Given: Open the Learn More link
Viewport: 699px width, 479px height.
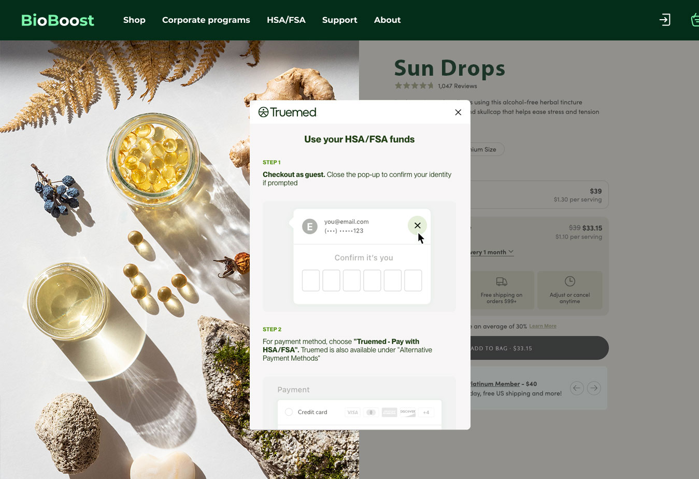Looking at the screenshot, I should point(543,326).
